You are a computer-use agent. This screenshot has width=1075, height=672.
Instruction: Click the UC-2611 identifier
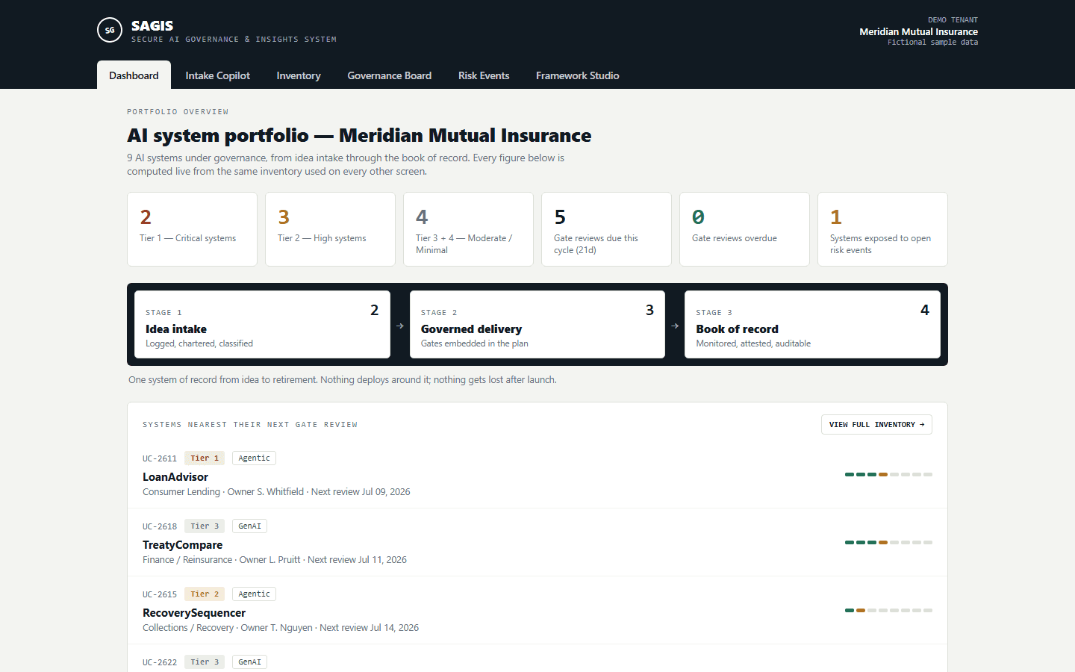[x=160, y=458]
